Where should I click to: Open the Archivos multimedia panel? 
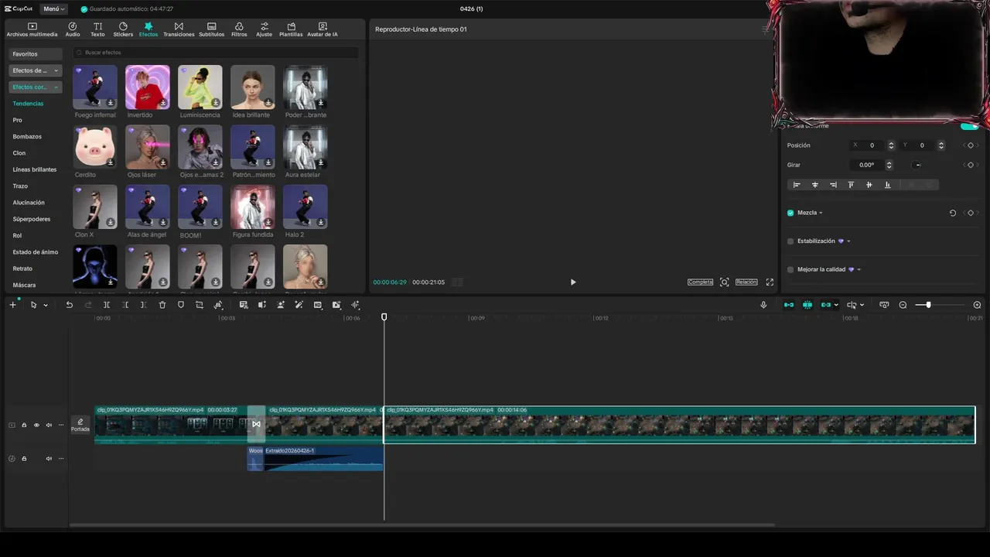point(32,29)
